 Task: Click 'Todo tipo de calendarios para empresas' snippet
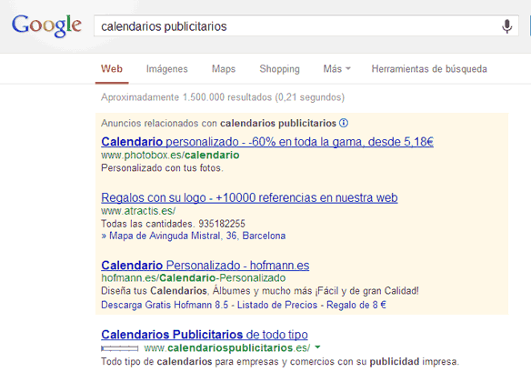coord(280,362)
